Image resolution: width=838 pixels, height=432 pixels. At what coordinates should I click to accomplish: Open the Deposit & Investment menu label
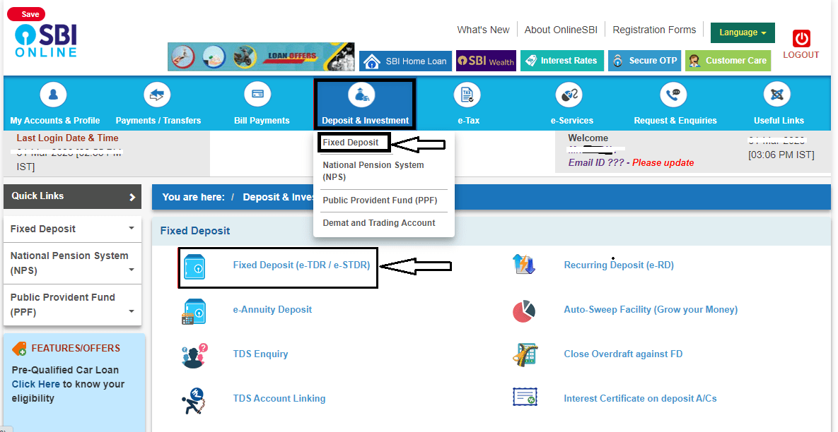tap(365, 121)
